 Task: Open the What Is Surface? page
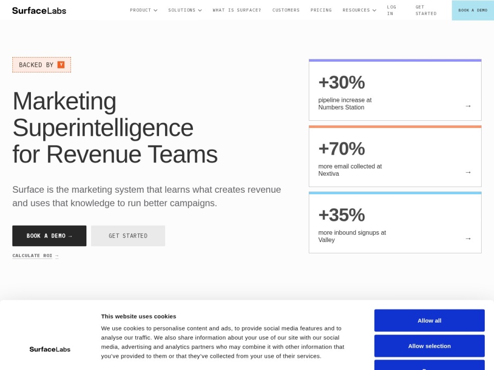237,10
